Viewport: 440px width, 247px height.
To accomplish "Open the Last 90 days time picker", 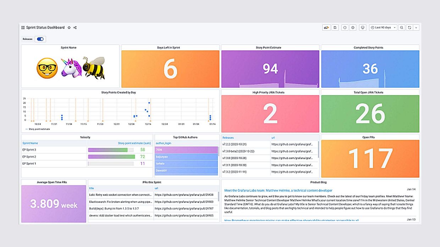I will (381, 27).
